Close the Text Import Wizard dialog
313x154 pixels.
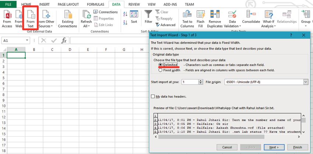304,35
